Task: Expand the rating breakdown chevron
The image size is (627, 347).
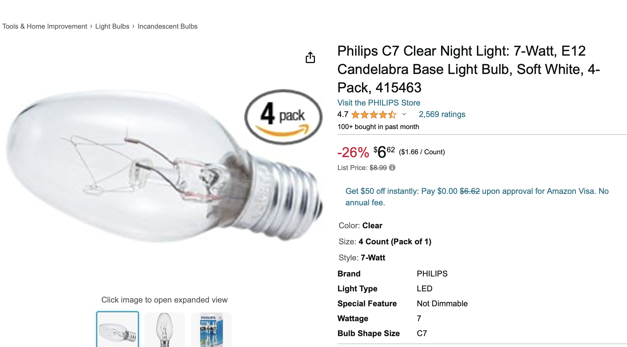Action: [x=404, y=114]
